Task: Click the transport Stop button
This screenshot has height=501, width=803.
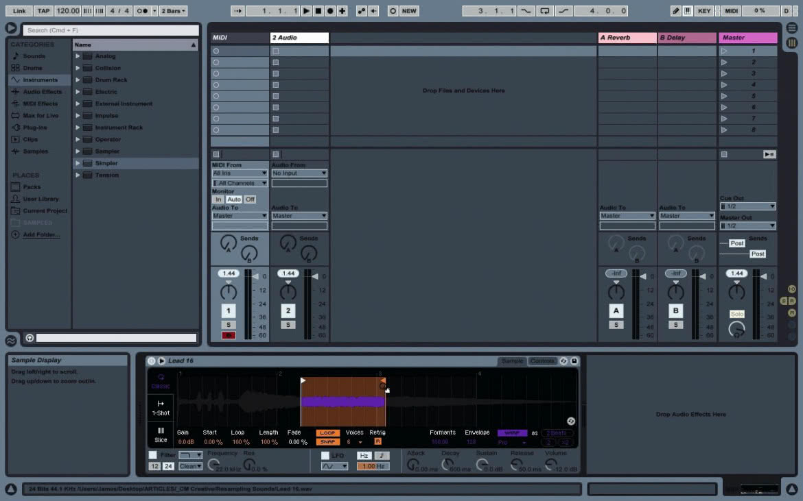Action: click(x=318, y=11)
